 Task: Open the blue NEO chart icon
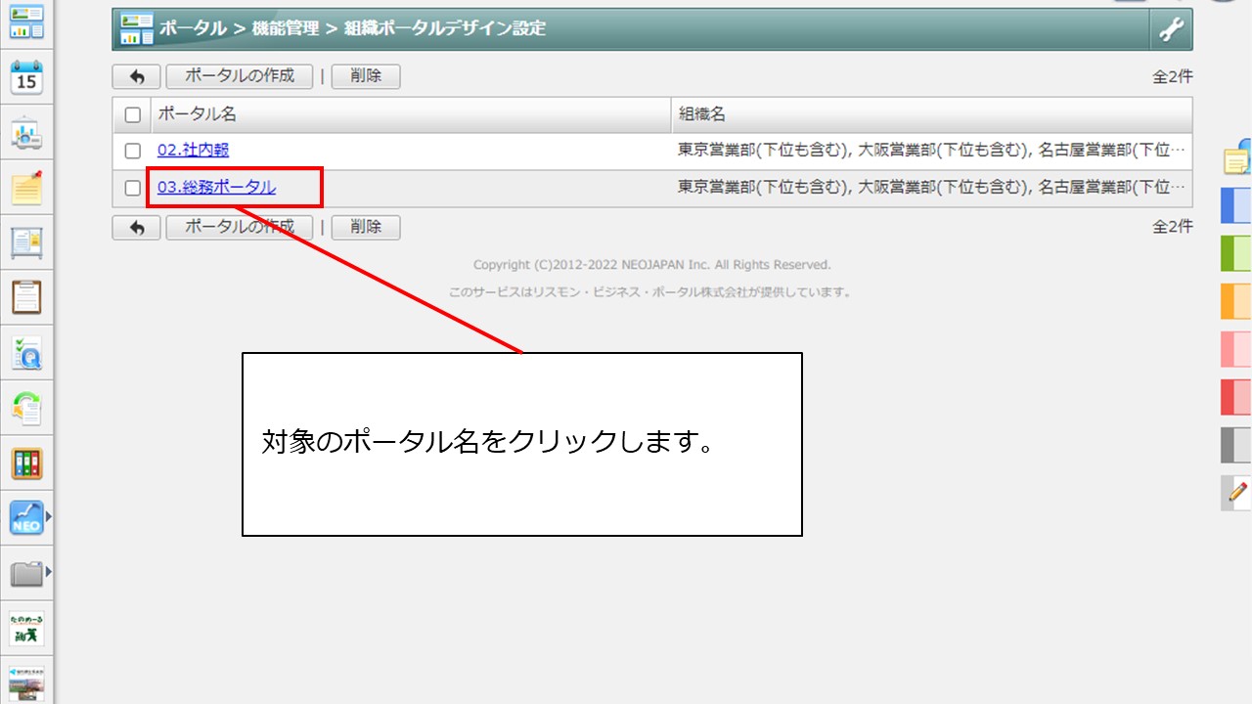click(26, 517)
